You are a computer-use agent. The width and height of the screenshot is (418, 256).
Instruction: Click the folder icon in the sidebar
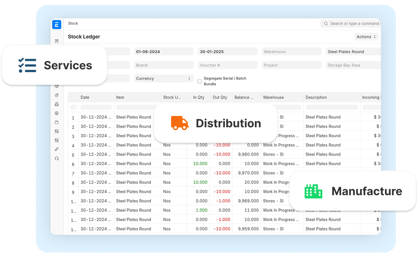pos(57,122)
